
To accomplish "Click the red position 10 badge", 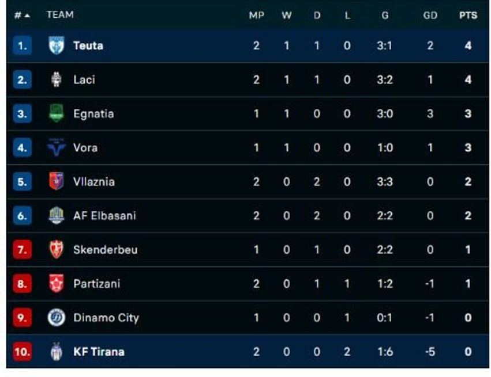I will pos(23,352).
